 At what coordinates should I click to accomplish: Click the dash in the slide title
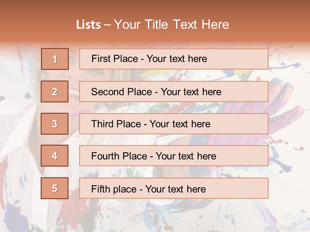click(108, 25)
